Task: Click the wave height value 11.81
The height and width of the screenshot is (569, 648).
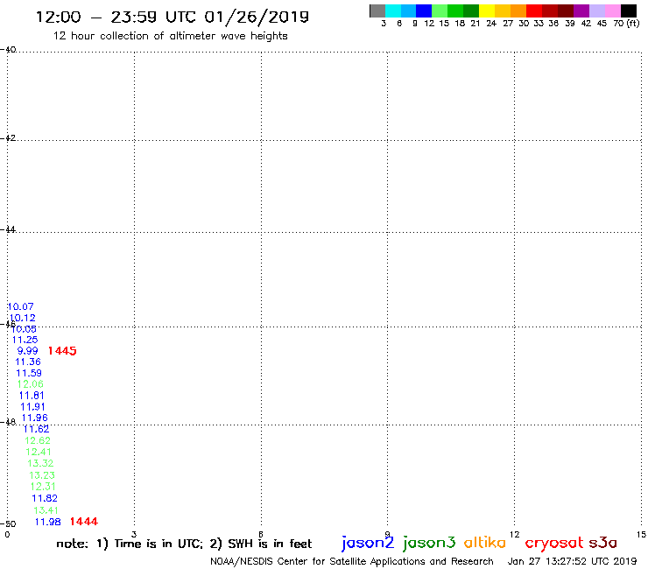Action: coord(32,396)
